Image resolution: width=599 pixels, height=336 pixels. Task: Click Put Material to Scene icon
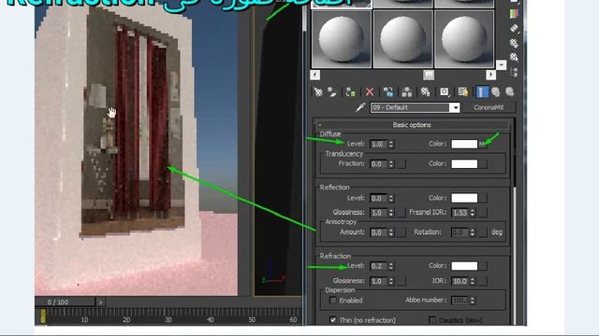[332, 91]
